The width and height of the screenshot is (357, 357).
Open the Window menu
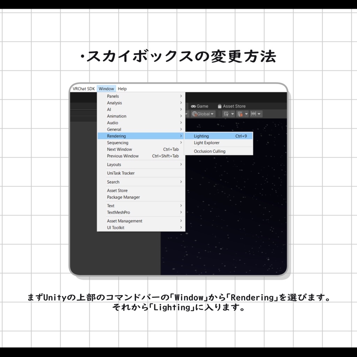pos(106,89)
